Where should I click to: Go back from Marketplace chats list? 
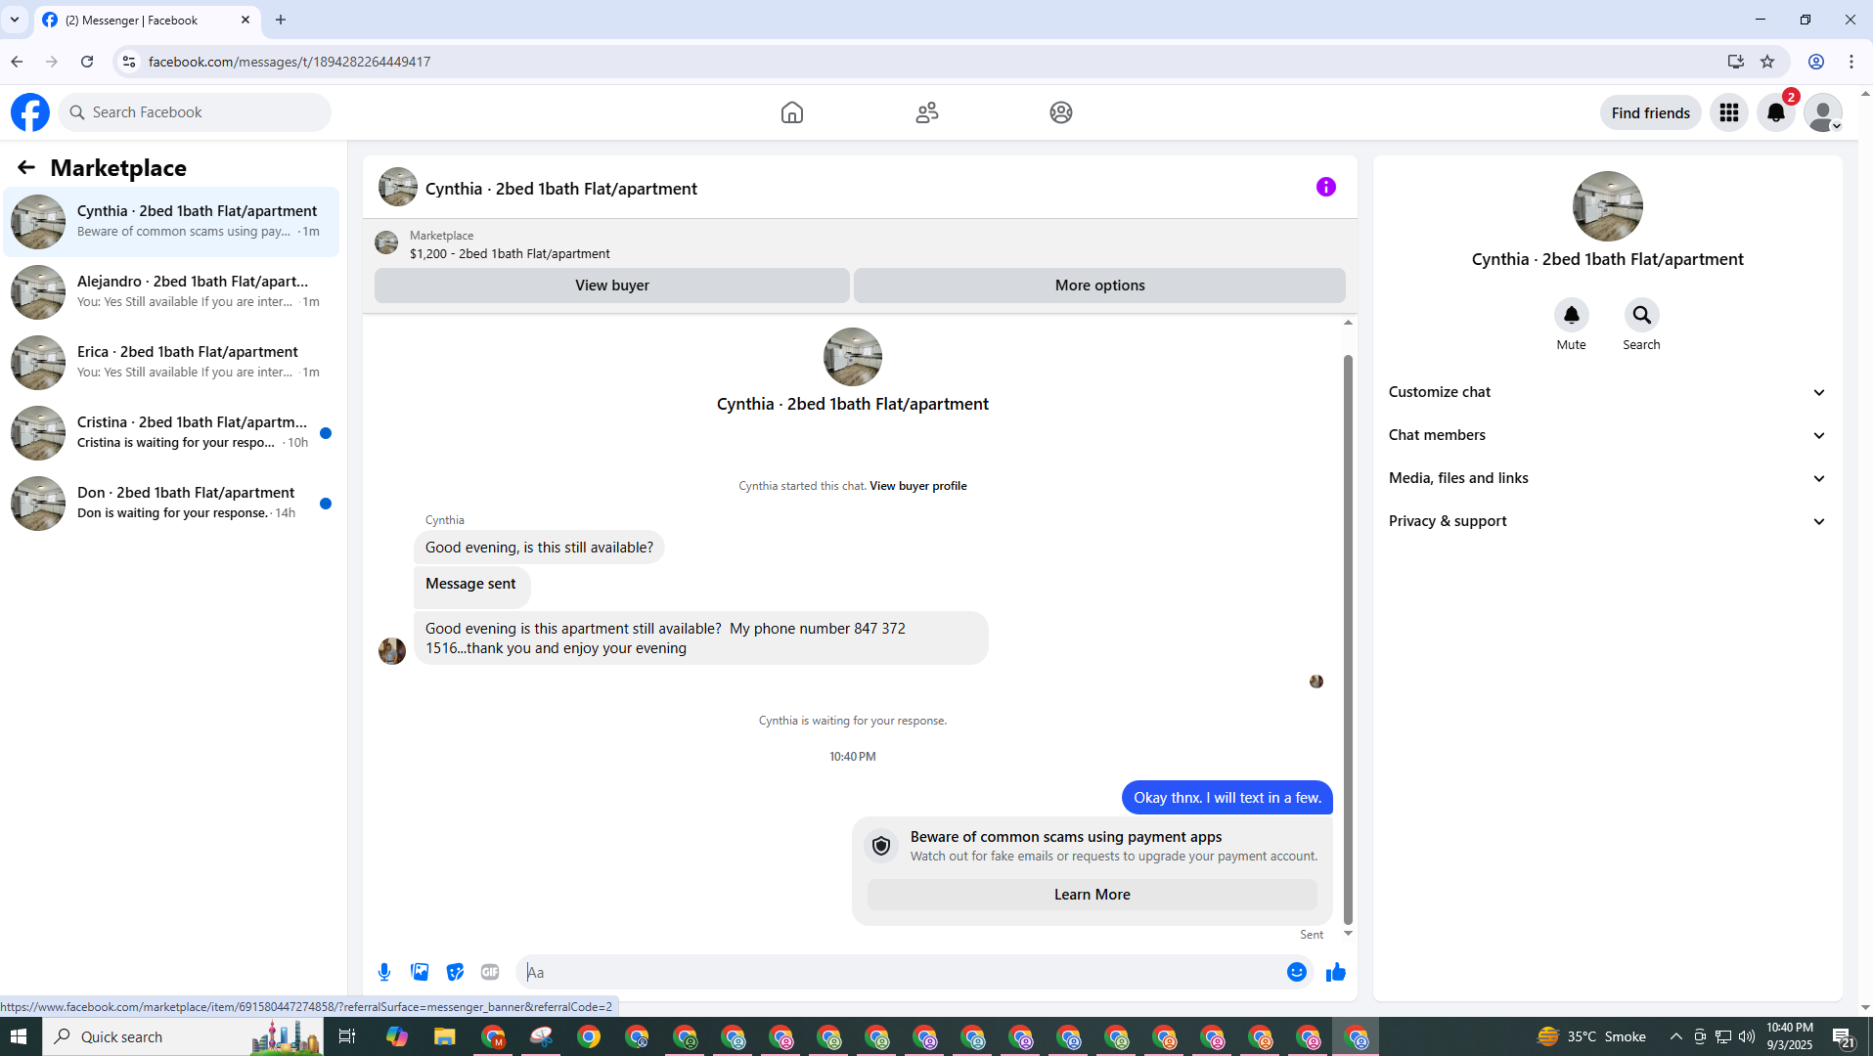tap(26, 168)
